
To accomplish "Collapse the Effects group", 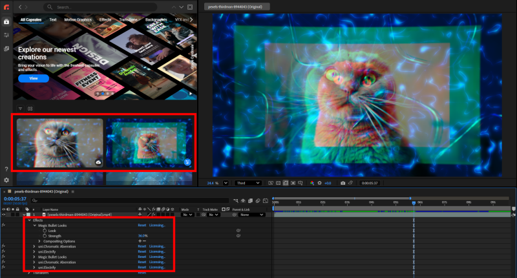I will pos(29,220).
